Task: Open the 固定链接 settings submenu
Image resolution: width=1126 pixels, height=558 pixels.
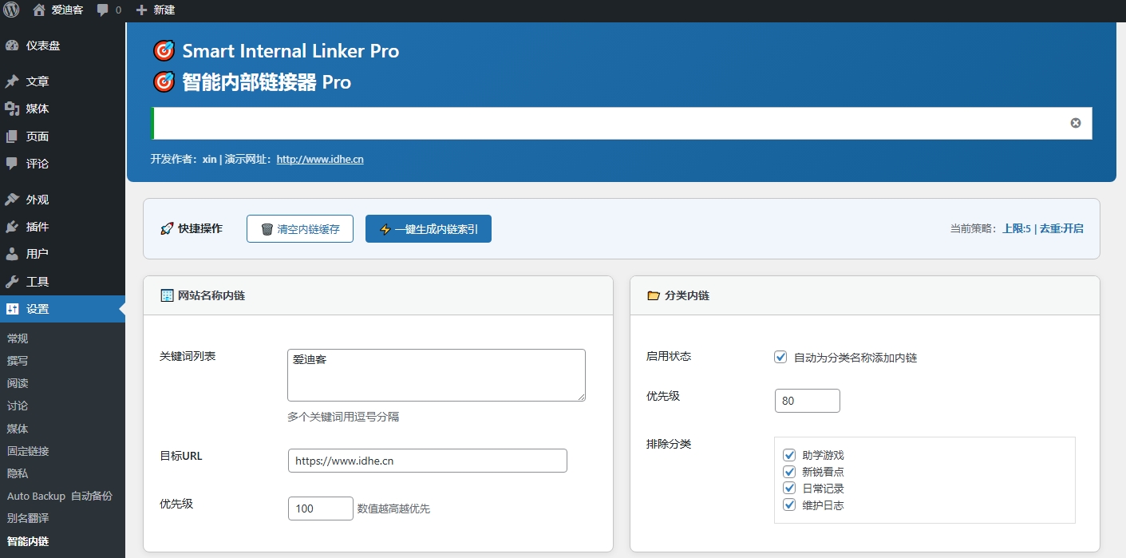Action: 28,451
